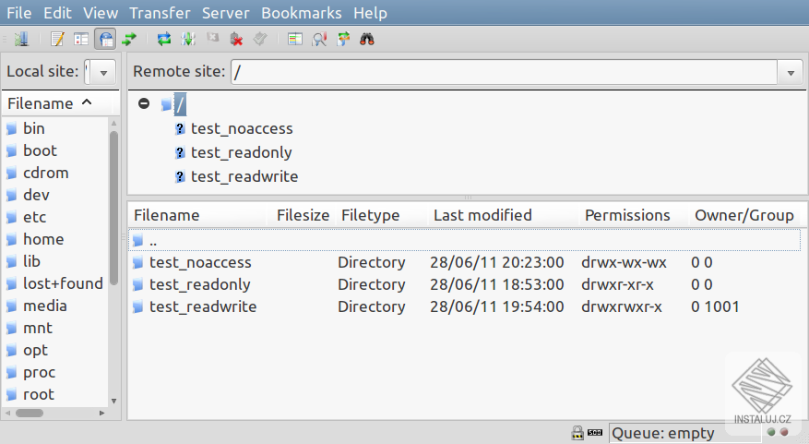
Task: Refresh the file and folder lists
Action: [x=164, y=39]
